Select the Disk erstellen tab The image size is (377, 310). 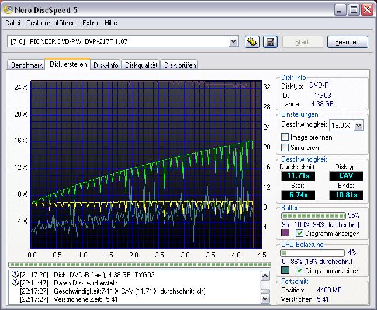pos(68,64)
